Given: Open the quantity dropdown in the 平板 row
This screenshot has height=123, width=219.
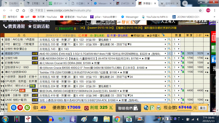Looking at the screenshot, I should pos(177,44).
